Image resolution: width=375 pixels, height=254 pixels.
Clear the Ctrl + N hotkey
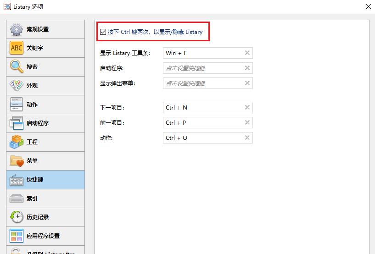(x=247, y=107)
